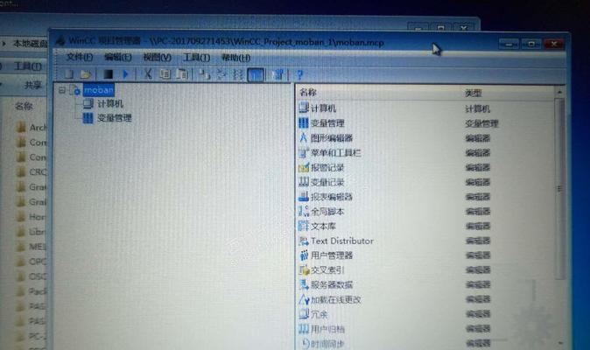Open the 工具(T) menu in WinCC

(196, 58)
